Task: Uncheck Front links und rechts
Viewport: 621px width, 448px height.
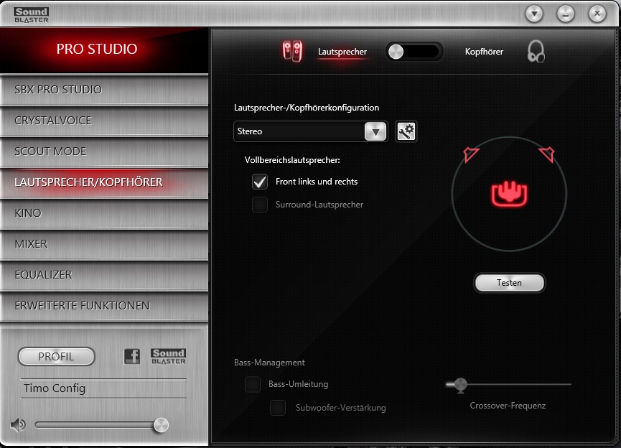Action: [260, 182]
